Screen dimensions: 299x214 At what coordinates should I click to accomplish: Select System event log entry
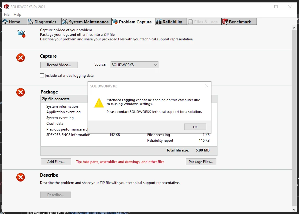[x=60, y=118]
